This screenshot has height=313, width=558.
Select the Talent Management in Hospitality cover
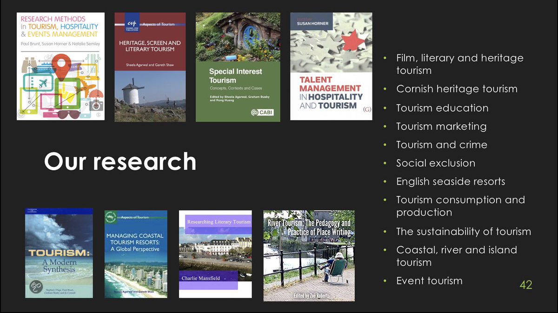point(331,66)
